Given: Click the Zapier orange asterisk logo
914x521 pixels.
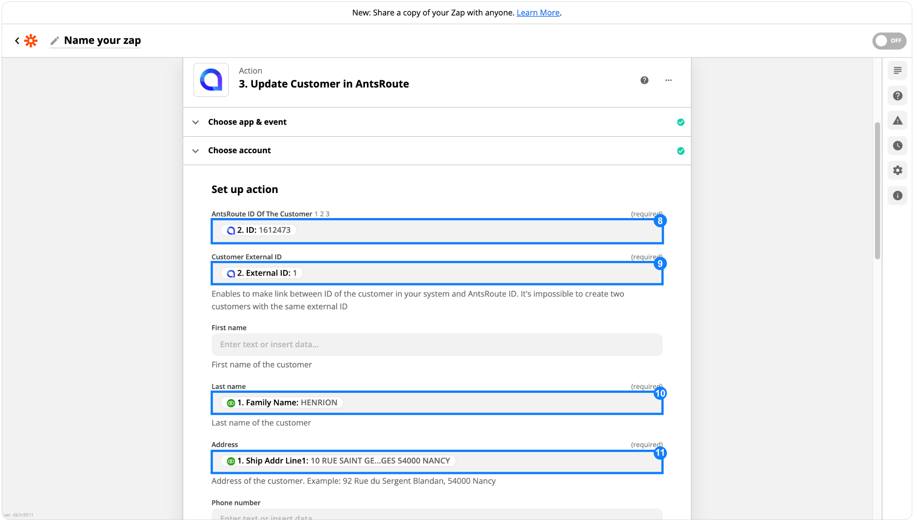Looking at the screenshot, I should click(31, 41).
